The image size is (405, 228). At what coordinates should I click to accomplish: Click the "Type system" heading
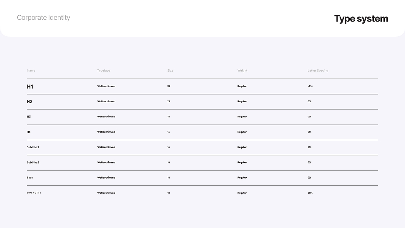361,19
